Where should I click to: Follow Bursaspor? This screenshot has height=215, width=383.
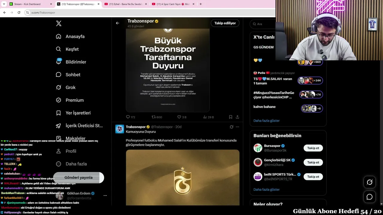tap(313, 148)
